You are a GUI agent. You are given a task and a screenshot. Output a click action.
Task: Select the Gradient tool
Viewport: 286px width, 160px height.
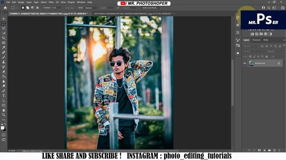4,76
